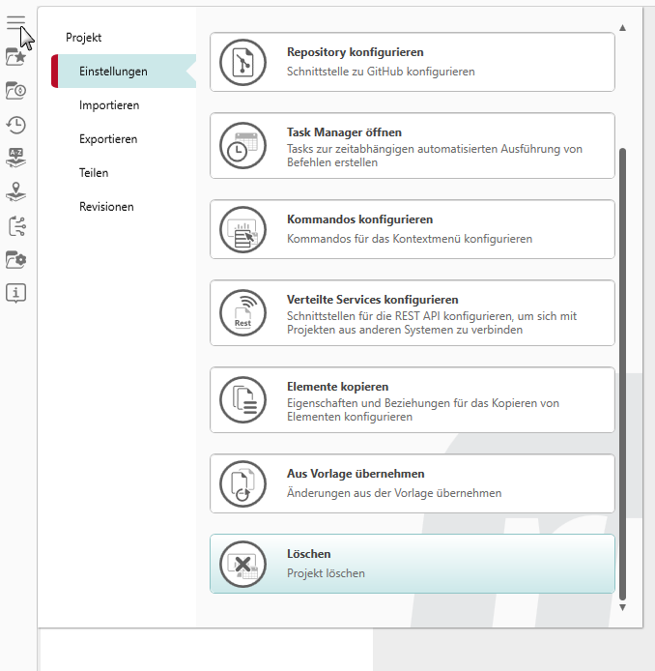Click the map pin sidebar icon

coord(15,191)
